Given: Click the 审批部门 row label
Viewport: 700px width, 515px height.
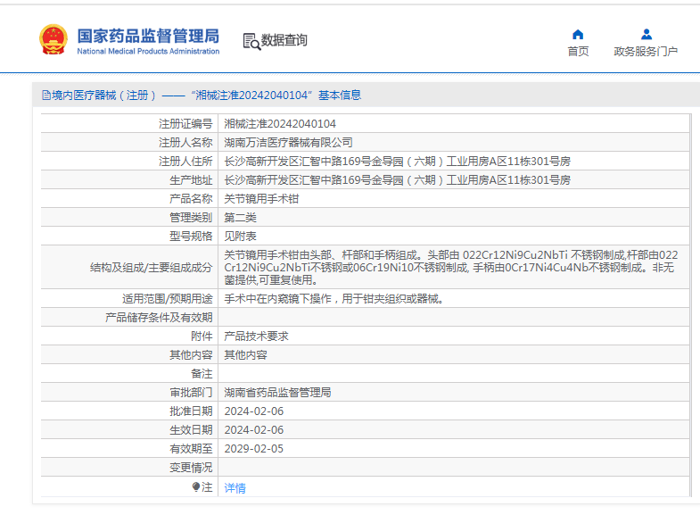Looking at the screenshot, I should [191, 393].
